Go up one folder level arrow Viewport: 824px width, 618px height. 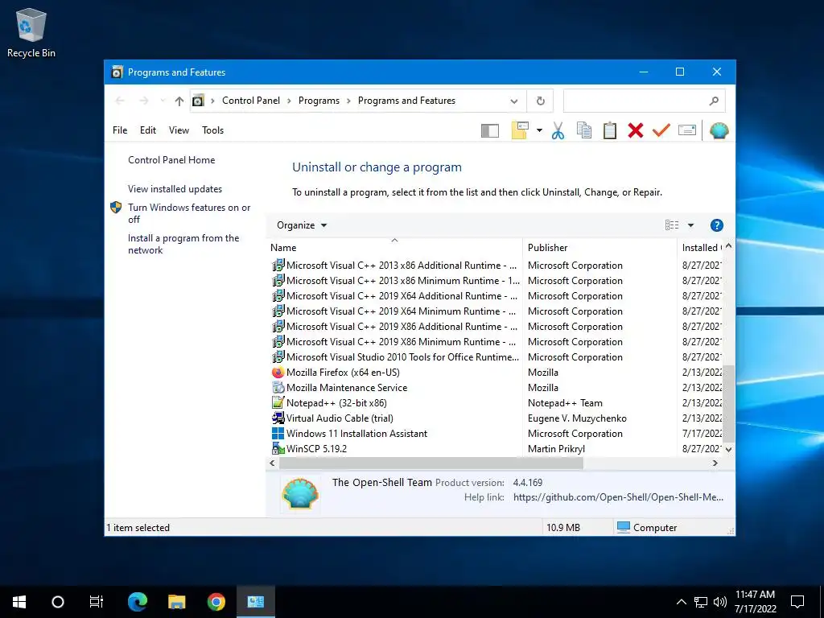pos(179,101)
